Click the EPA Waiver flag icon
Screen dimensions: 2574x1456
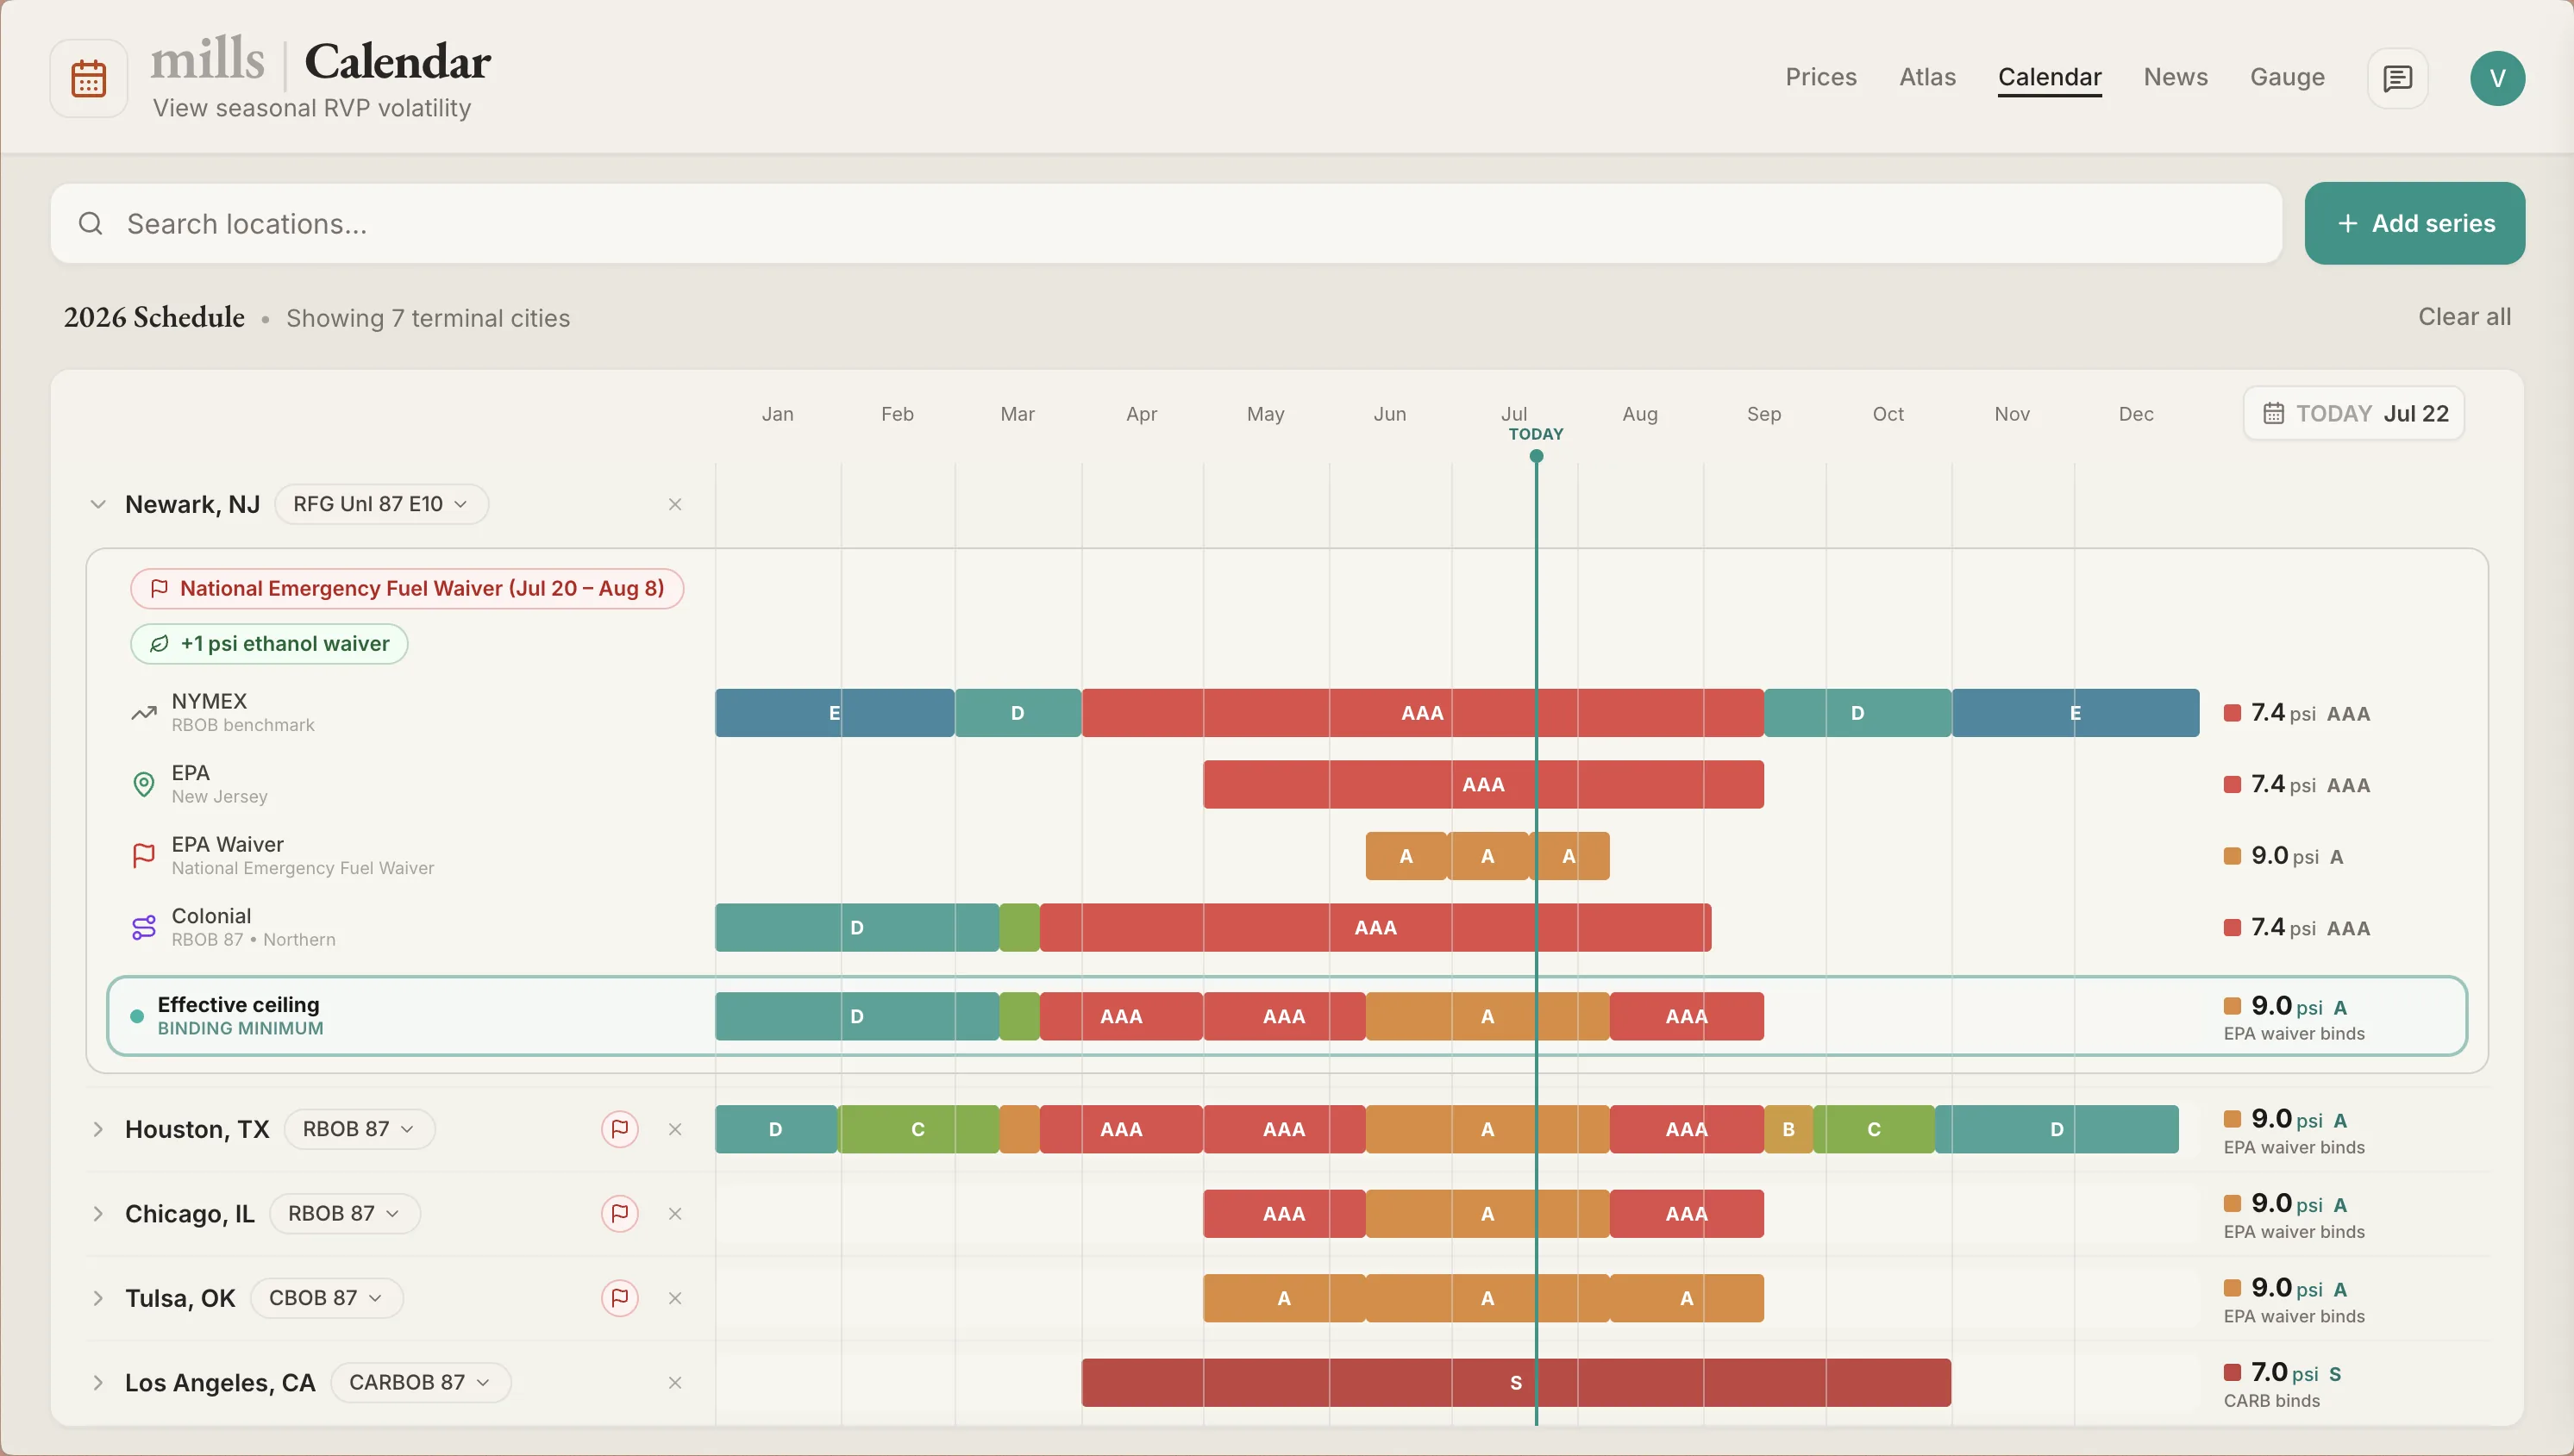tap(144, 856)
